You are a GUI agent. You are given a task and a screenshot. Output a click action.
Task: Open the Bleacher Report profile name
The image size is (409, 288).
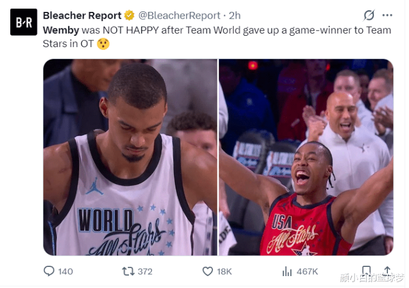tap(82, 16)
